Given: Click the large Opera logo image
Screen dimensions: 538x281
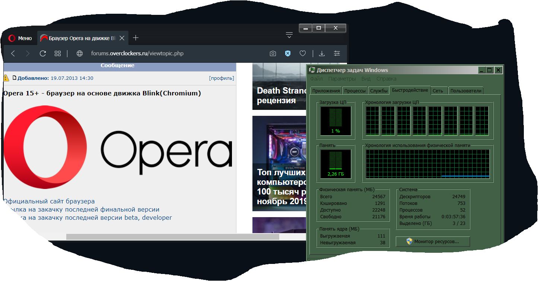Looking at the screenshot, I should click(x=118, y=147).
